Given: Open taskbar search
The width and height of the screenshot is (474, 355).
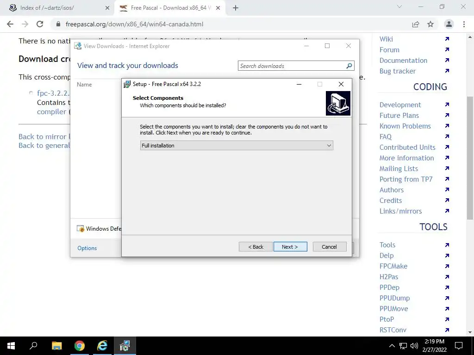Looking at the screenshot, I should 33,346.
